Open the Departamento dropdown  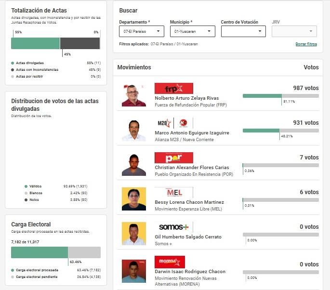click(x=141, y=31)
